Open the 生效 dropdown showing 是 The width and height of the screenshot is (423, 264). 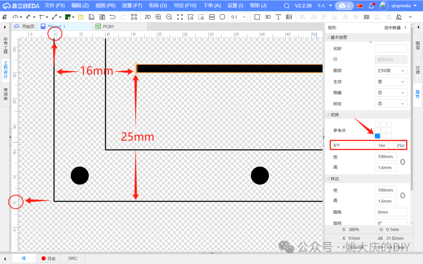coord(391,82)
